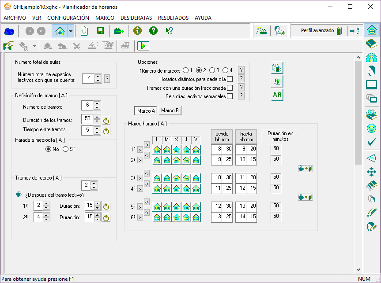The width and height of the screenshot is (381, 283).
Task: Click the checkmark icon in right sidebar
Action: (x=372, y=142)
